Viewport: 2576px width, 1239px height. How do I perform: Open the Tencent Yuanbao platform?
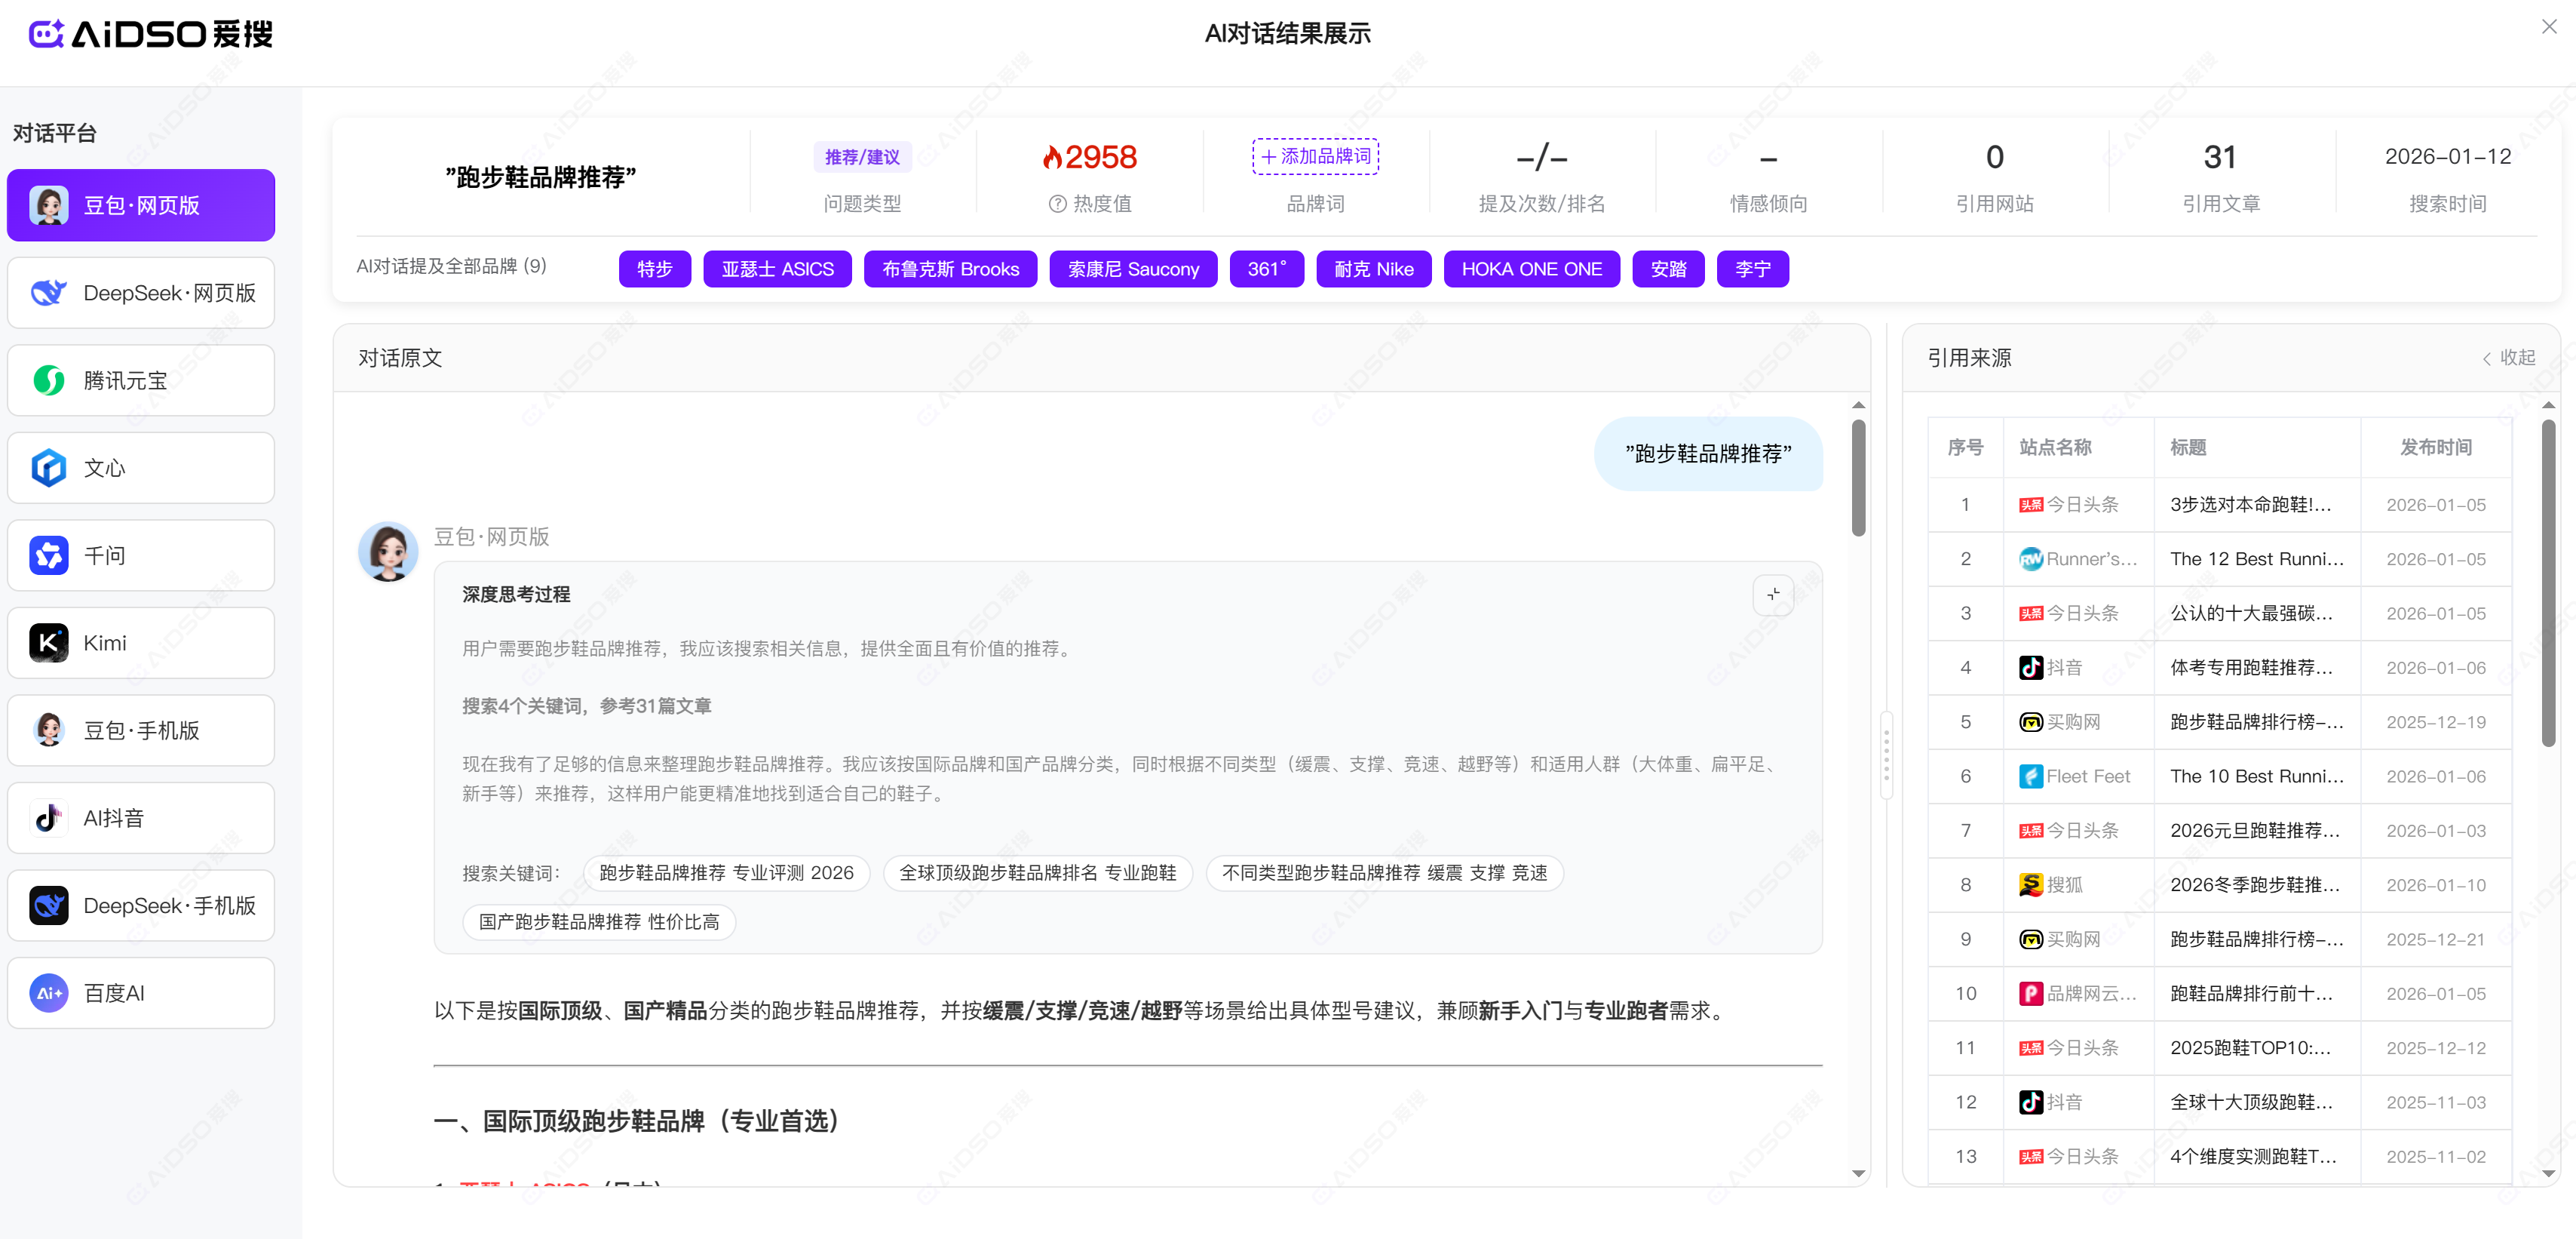point(141,380)
